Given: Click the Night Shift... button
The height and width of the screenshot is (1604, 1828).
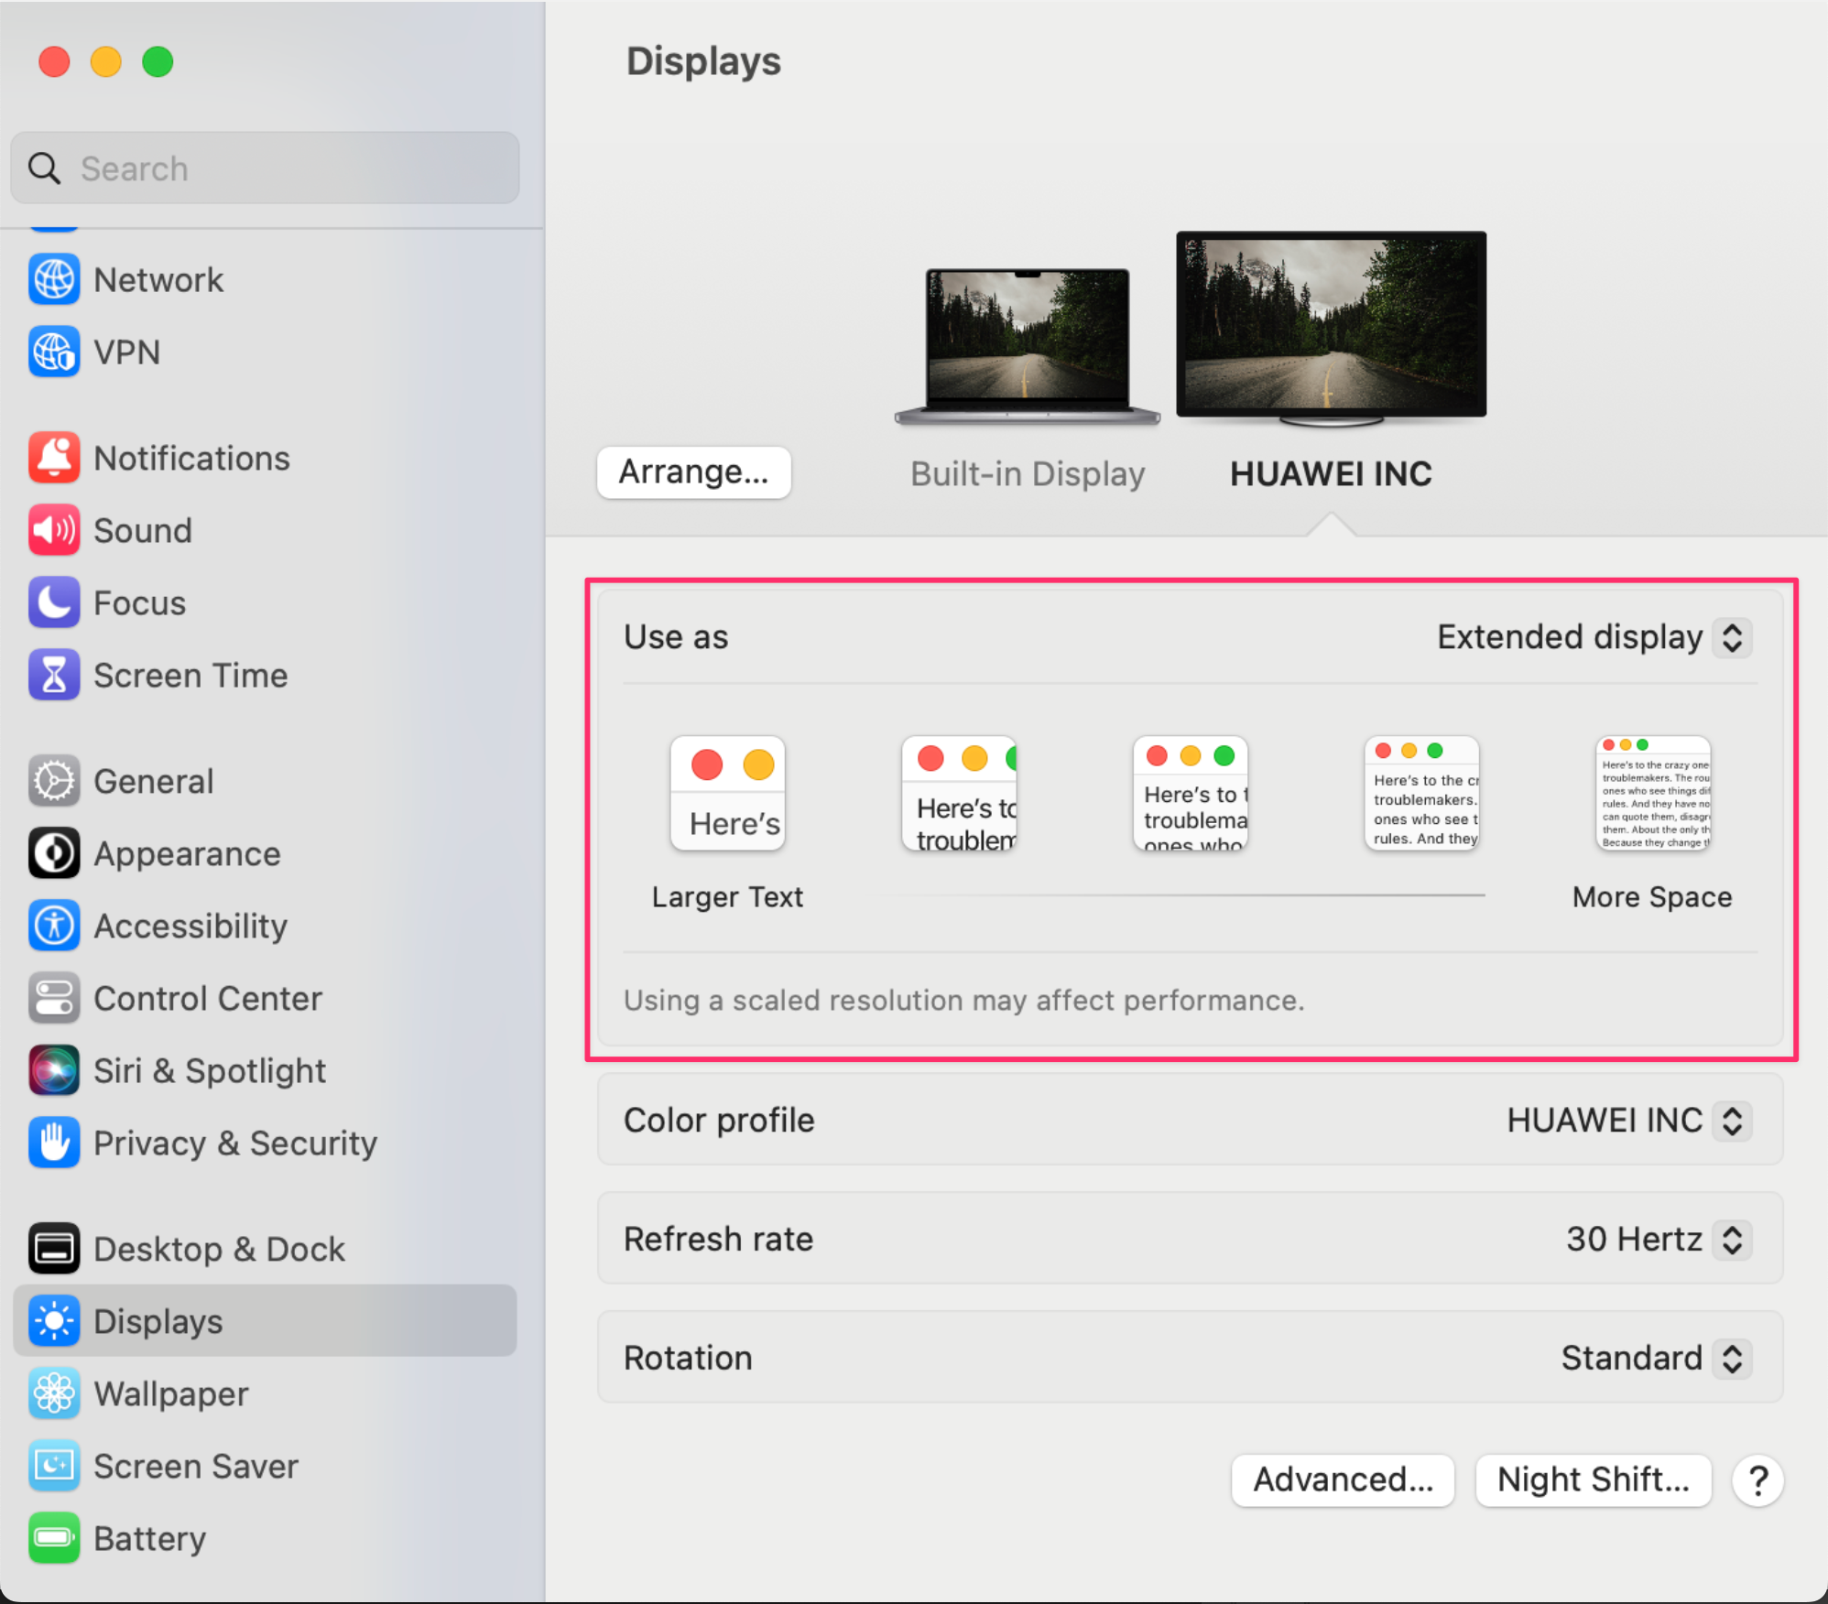Looking at the screenshot, I should point(1594,1479).
